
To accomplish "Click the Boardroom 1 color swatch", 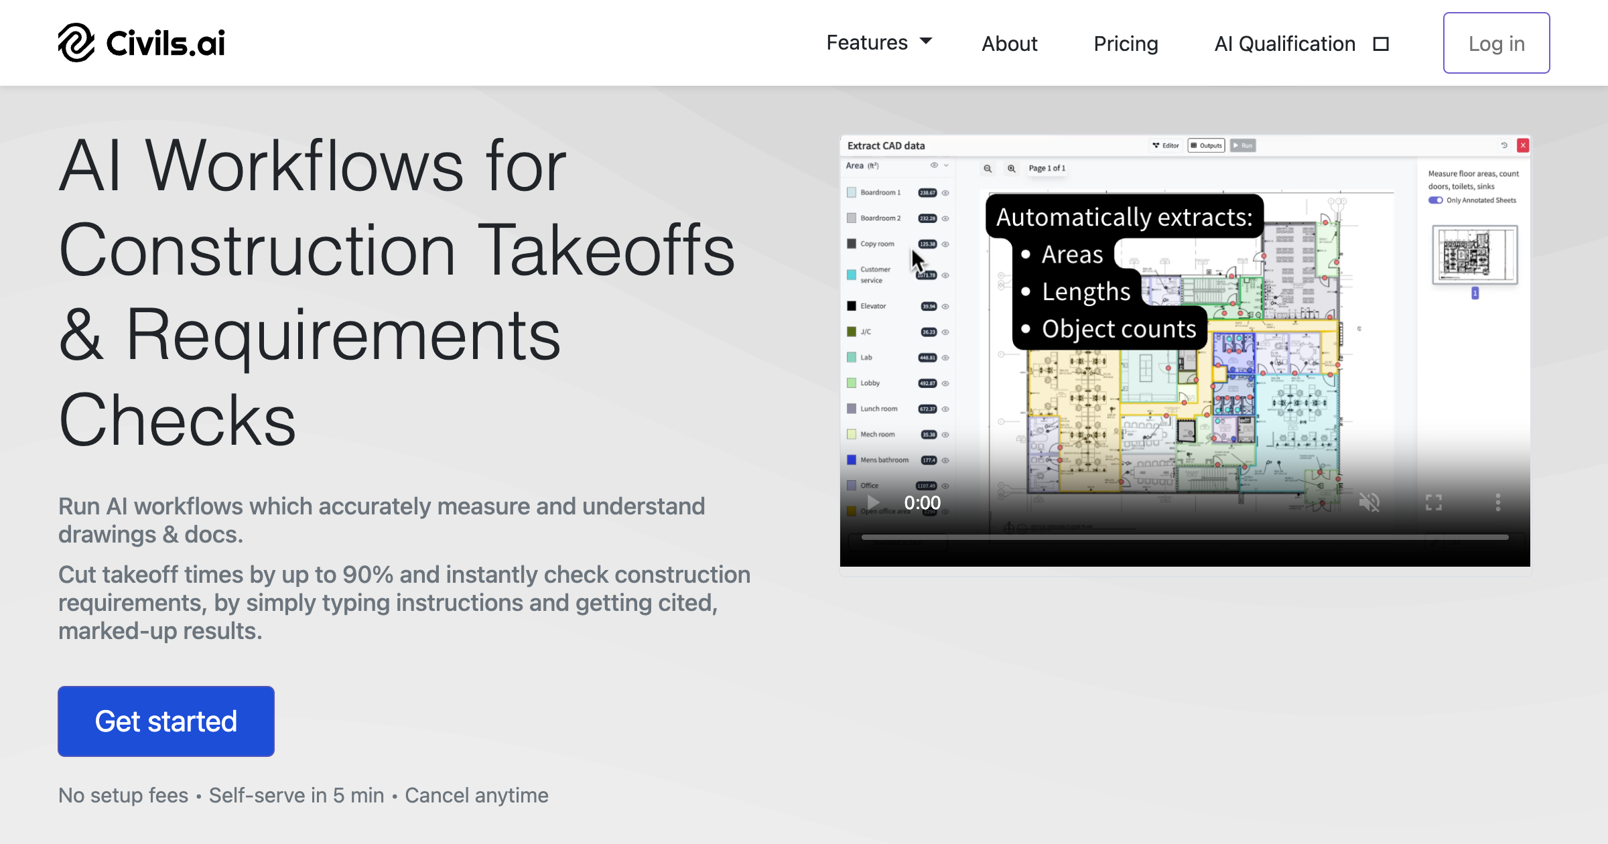I will pyautogui.click(x=852, y=192).
